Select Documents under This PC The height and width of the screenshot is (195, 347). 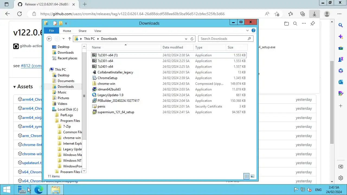tap(66, 81)
